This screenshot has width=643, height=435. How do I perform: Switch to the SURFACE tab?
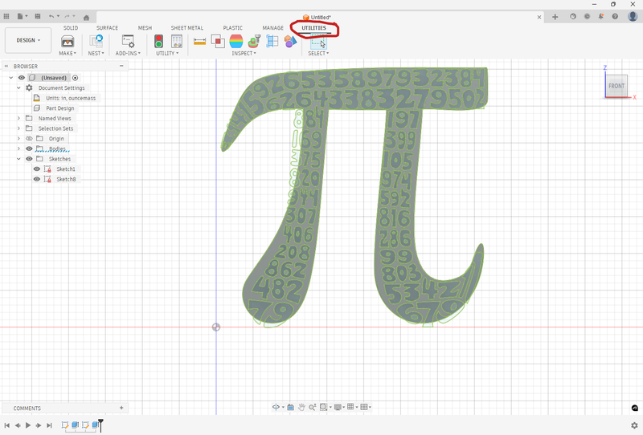[x=107, y=28]
